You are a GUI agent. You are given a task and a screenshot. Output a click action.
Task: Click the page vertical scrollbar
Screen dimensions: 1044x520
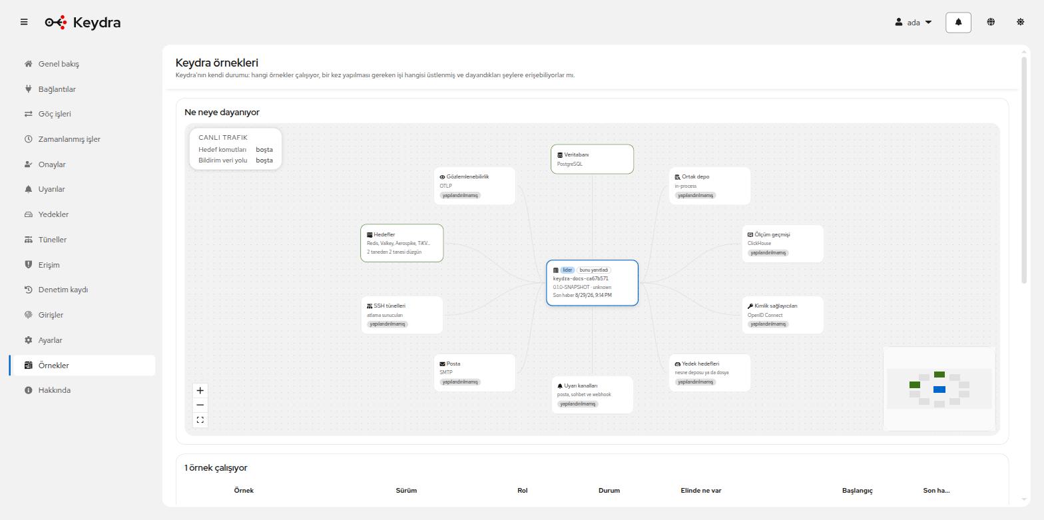(x=1024, y=170)
